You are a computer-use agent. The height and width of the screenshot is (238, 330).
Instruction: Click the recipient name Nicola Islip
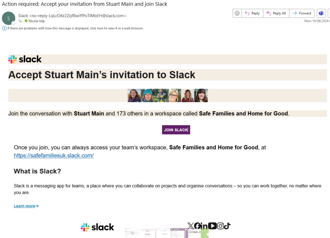click(x=37, y=21)
